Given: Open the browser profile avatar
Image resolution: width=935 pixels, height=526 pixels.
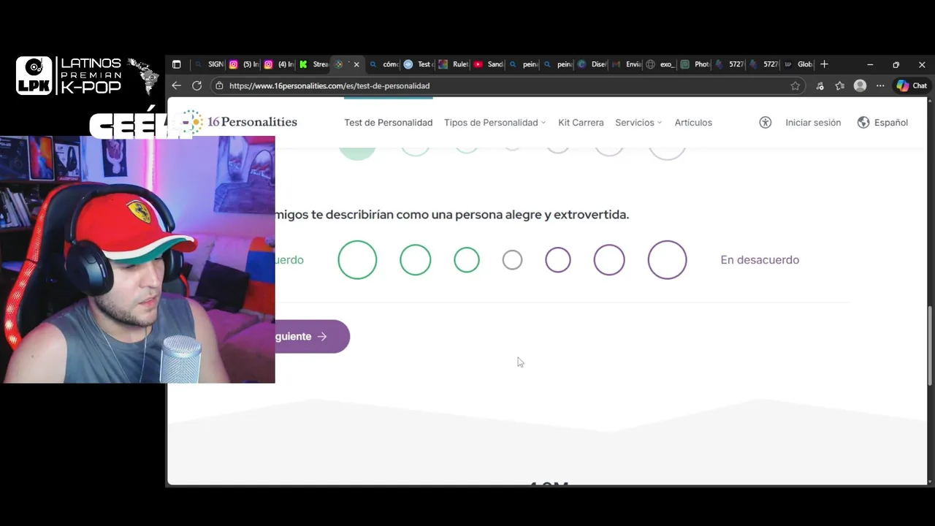Looking at the screenshot, I should tap(860, 85).
